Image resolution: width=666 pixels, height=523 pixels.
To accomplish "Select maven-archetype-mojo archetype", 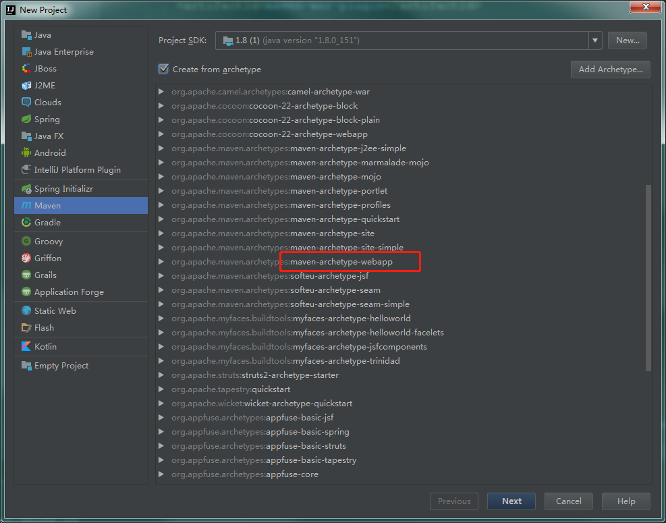I will click(276, 177).
